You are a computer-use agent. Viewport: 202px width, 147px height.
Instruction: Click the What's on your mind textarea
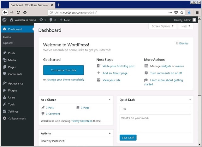click(155, 124)
